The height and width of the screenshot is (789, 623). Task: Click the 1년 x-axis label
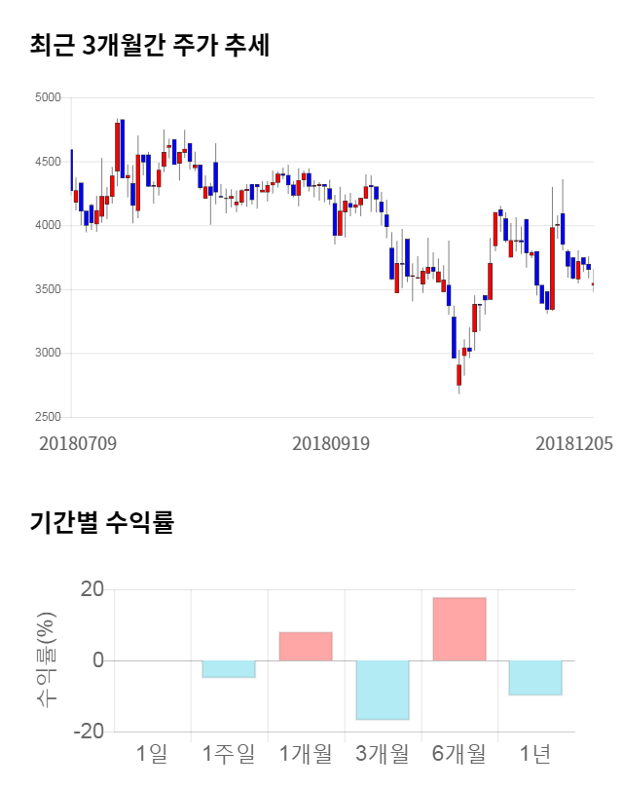(x=535, y=753)
